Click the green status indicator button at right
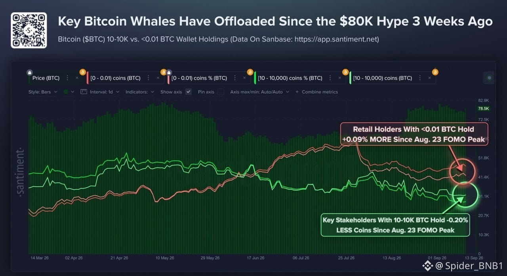This screenshot has width=507, height=276. click(x=488, y=78)
